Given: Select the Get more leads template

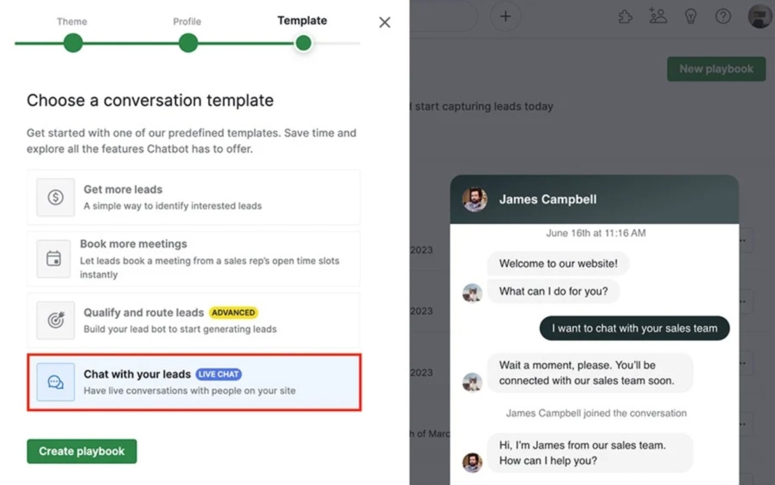Looking at the screenshot, I should [193, 197].
